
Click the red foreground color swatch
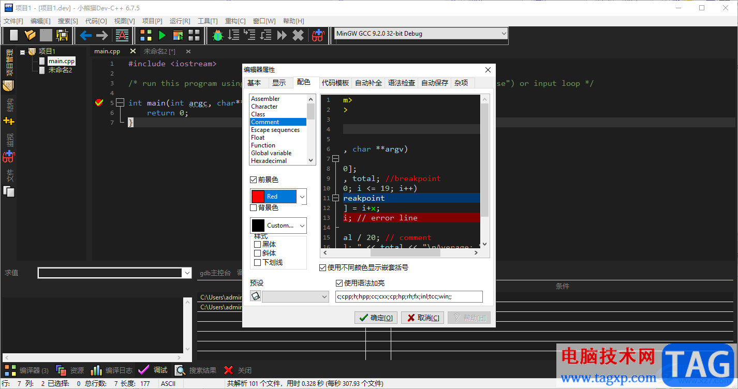pyautogui.click(x=258, y=197)
